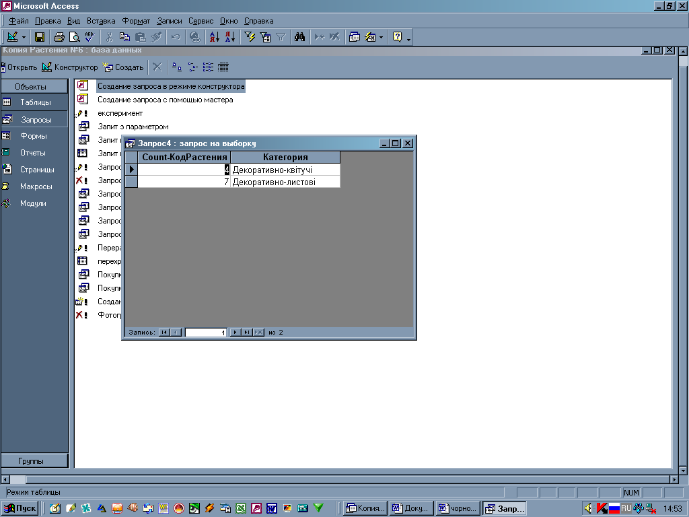Click the Пуск Start button
This screenshot has height=517, width=689.
coord(21,508)
